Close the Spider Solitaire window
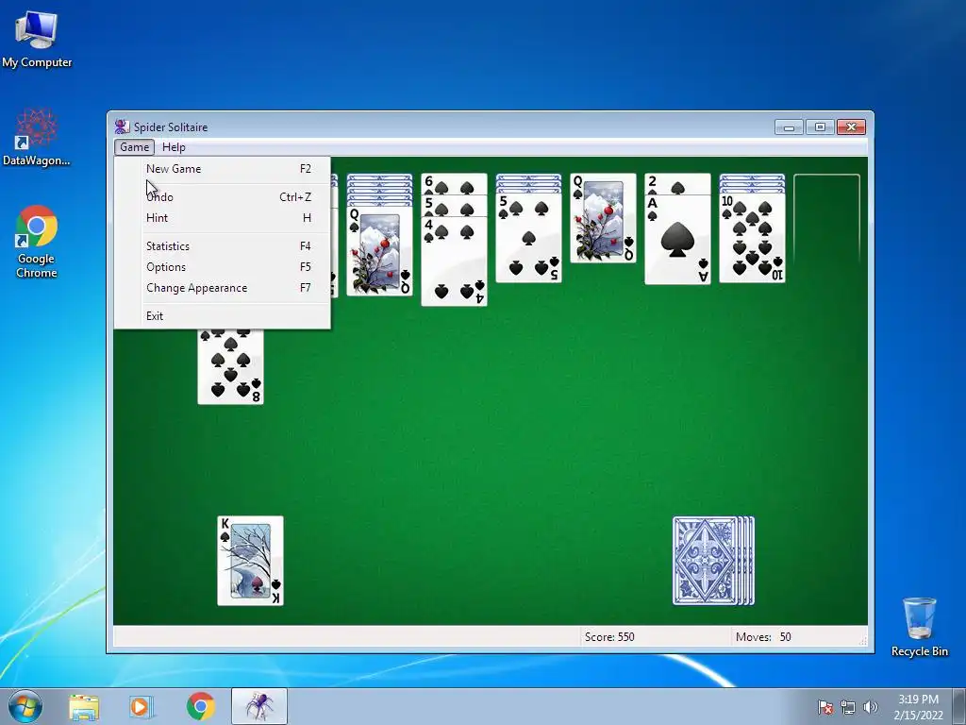Screen dimensions: 966x725 852,127
